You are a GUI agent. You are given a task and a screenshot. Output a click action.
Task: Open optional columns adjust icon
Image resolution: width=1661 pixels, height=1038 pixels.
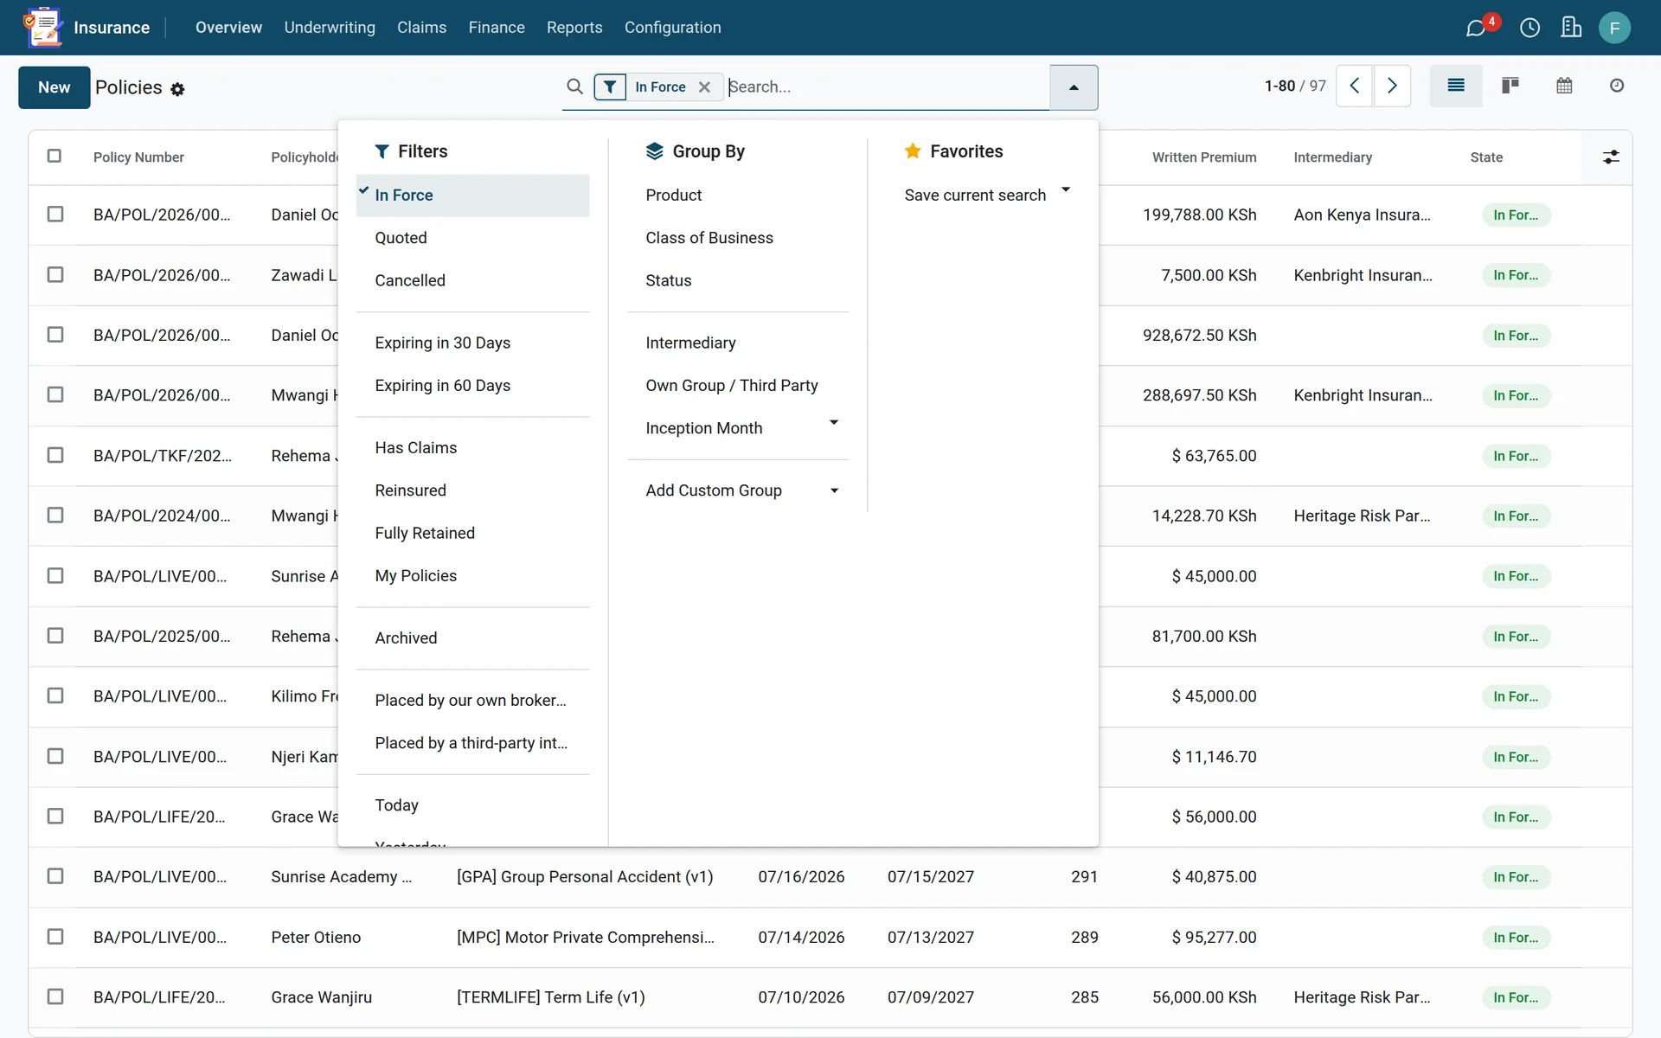coord(1611,157)
